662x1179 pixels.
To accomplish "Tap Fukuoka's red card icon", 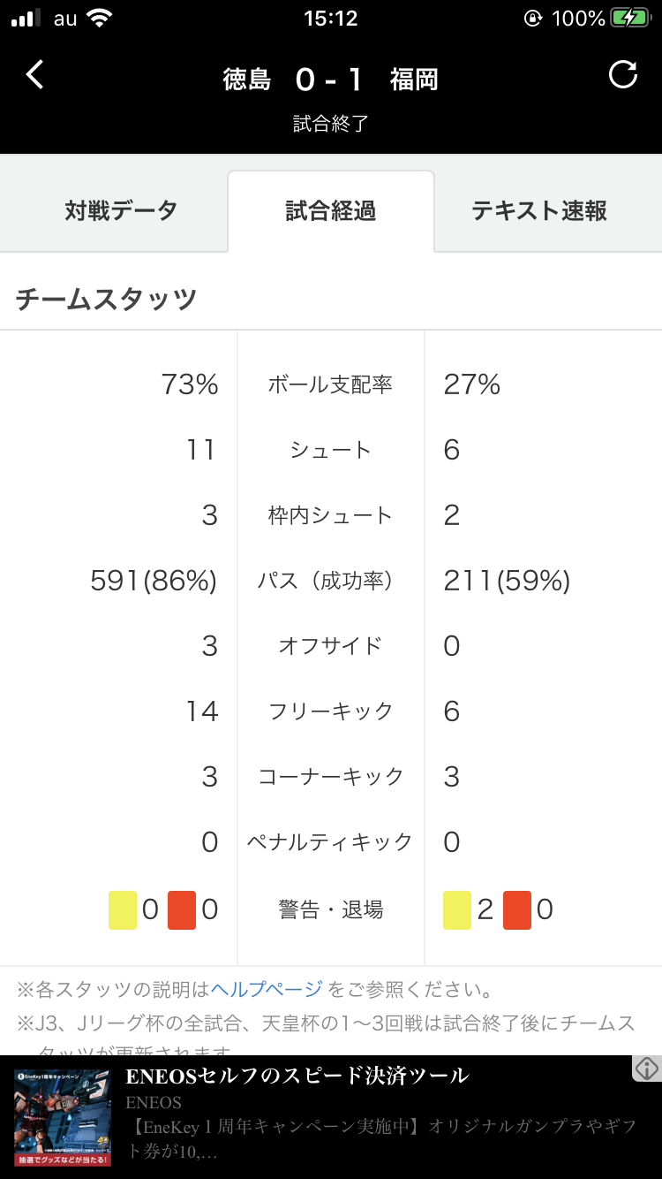I will [x=517, y=910].
